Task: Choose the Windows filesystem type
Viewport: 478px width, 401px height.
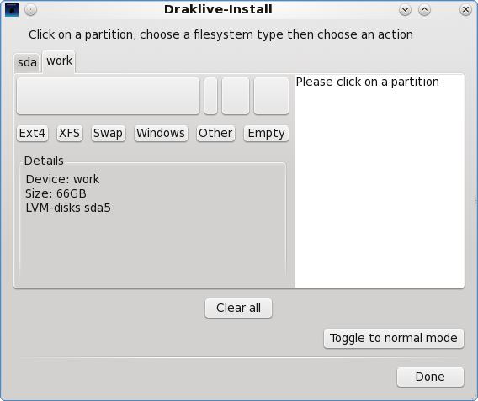Action: point(161,134)
